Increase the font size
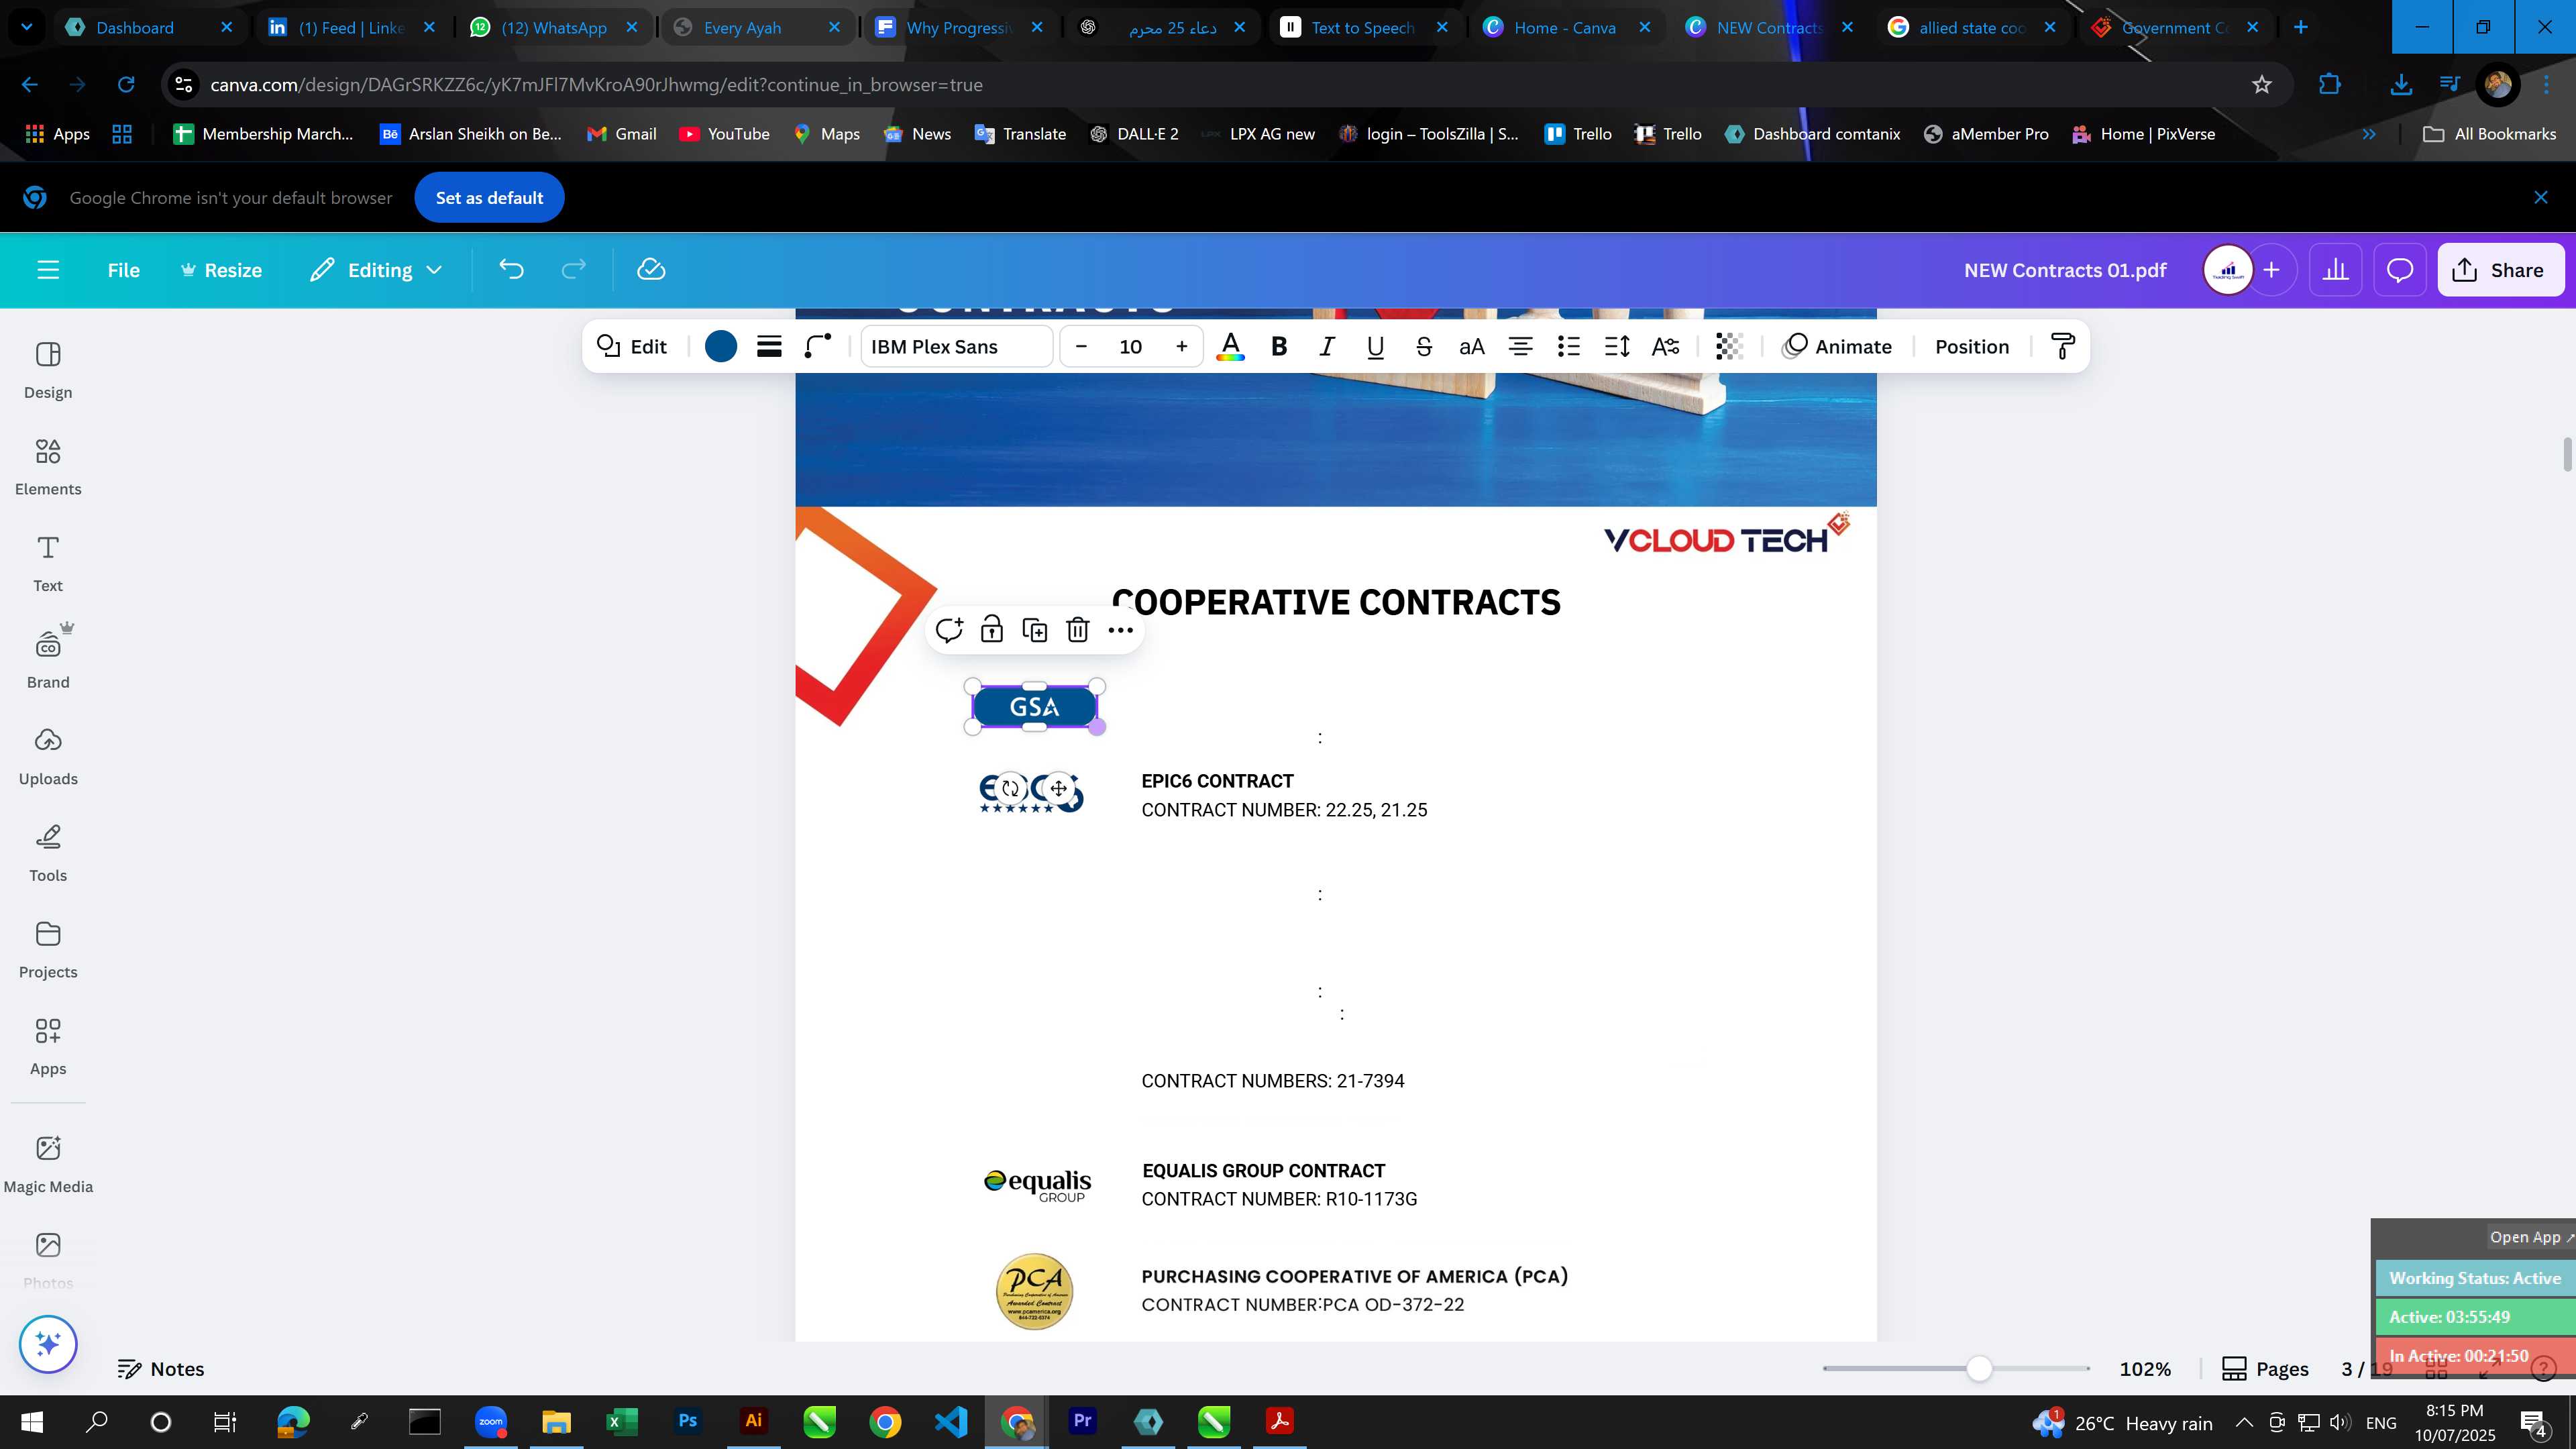The width and height of the screenshot is (2576, 1449). [x=1181, y=347]
